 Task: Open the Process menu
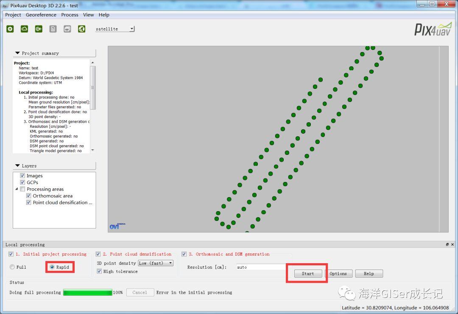(70, 15)
